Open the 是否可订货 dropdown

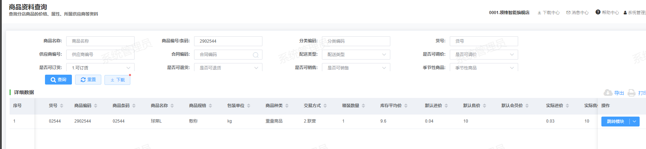[100, 67]
